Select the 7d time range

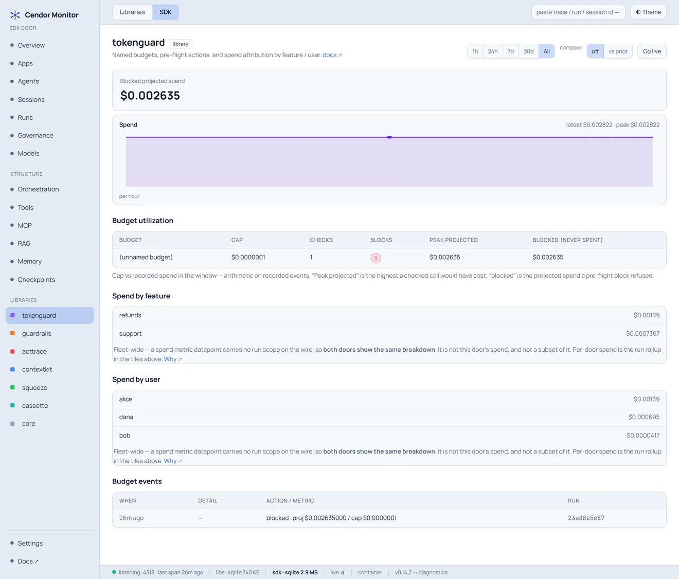click(x=511, y=51)
